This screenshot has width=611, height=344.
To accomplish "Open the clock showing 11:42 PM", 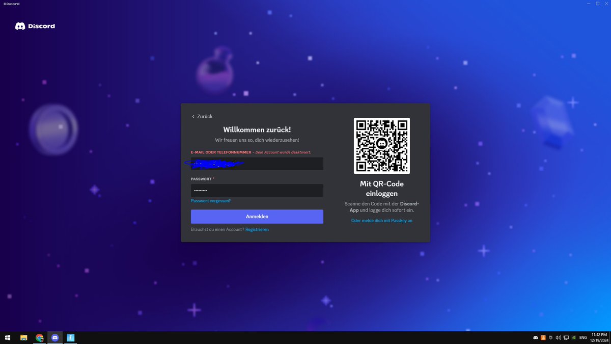I will pyautogui.click(x=599, y=337).
